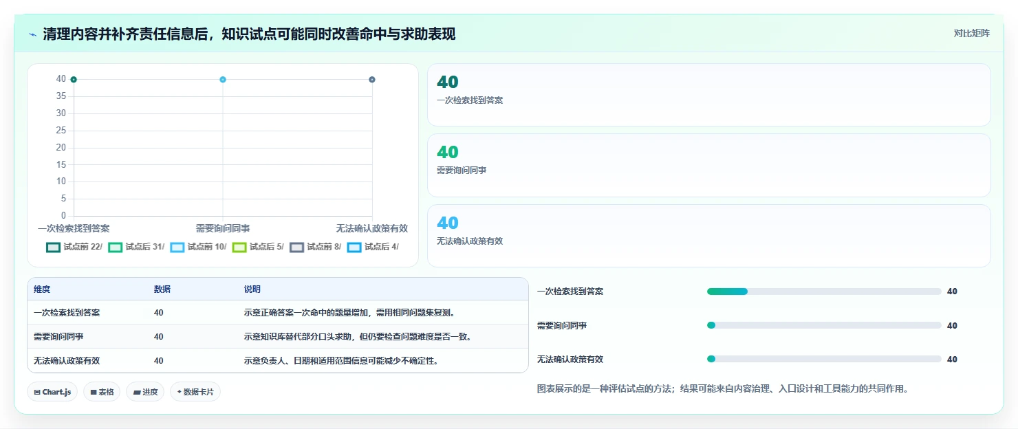Click the 无法确认政策有效 progress bar
Viewport: 1018px width, 429px height.
click(x=824, y=359)
